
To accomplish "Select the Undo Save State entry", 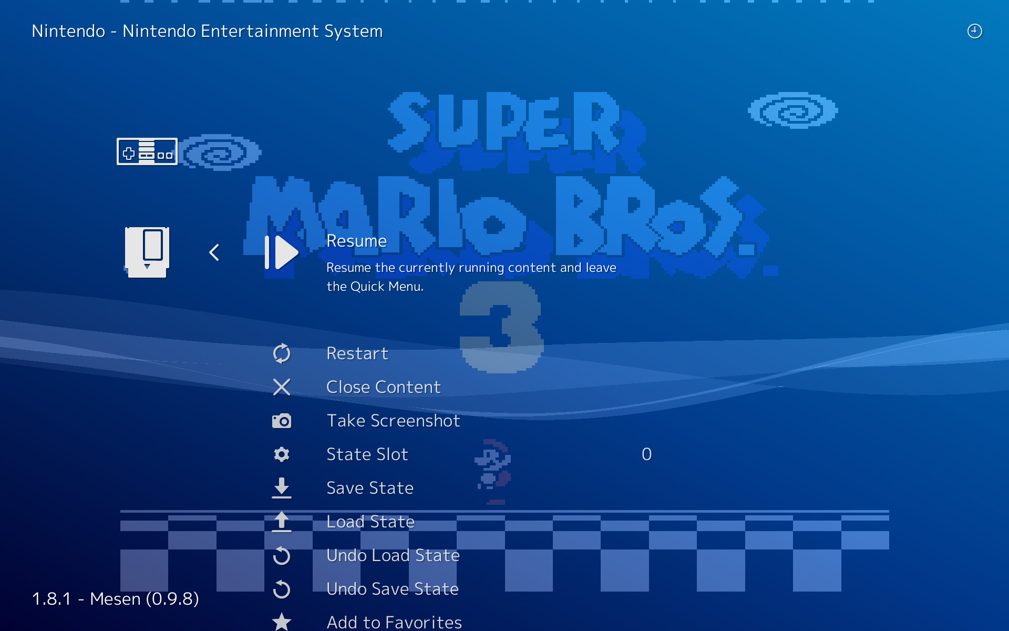I will click(x=393, y=589).
